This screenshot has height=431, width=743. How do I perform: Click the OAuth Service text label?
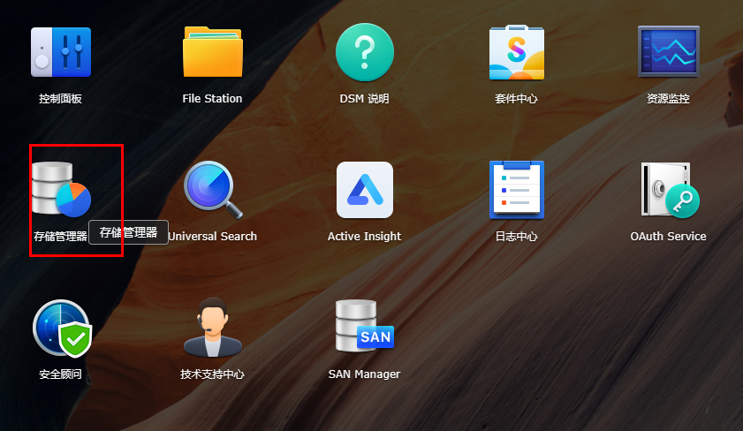[x=668, y=237]
